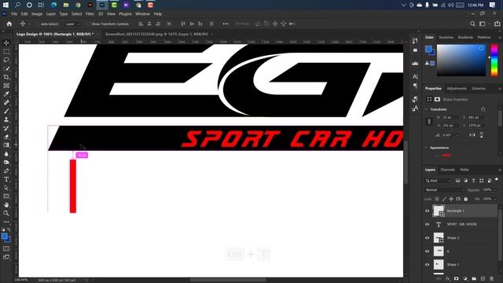Open the blend mode Normal dropdown

coord(445,190)
